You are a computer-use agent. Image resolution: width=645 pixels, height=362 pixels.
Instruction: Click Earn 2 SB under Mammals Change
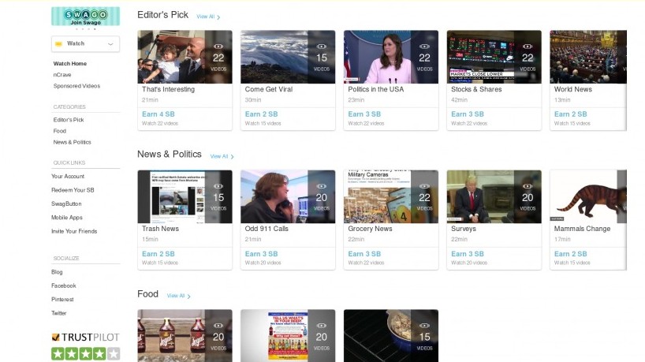tap(571, 254)
